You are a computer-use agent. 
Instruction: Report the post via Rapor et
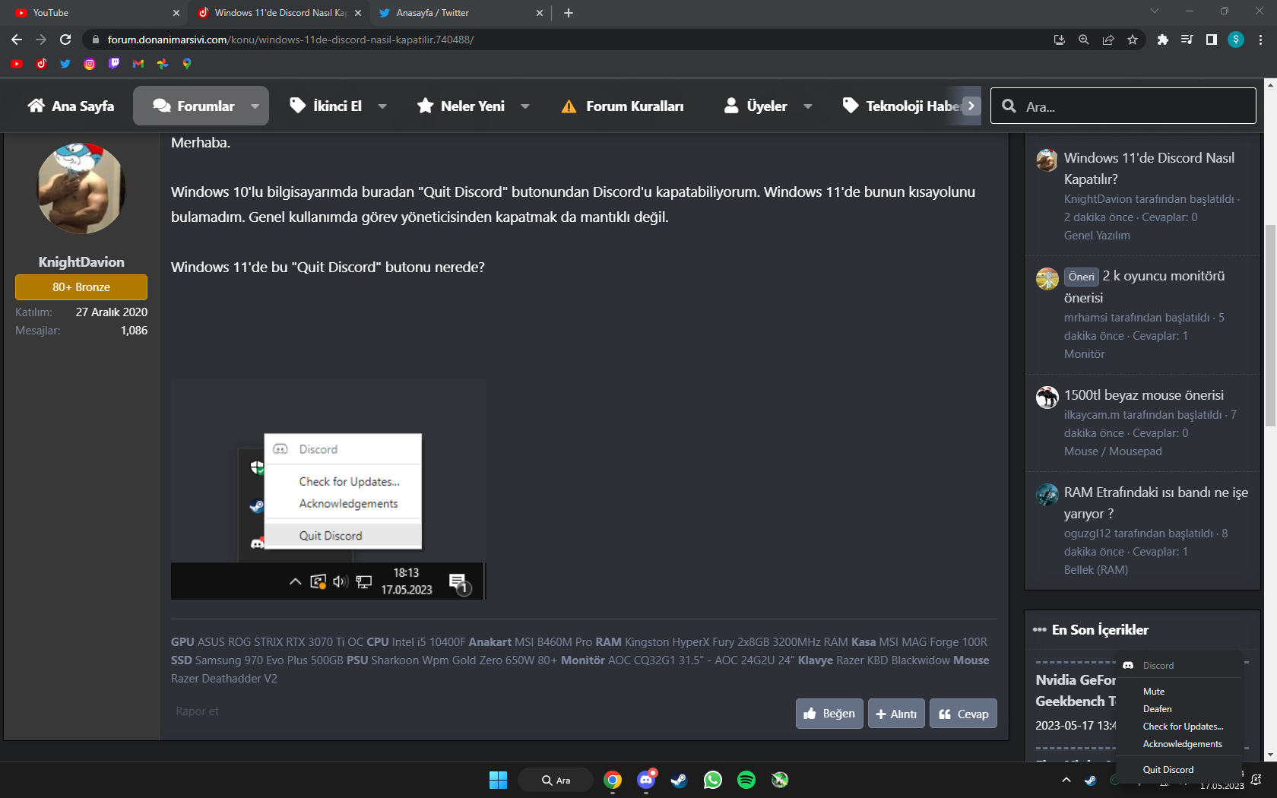(197, 711)
